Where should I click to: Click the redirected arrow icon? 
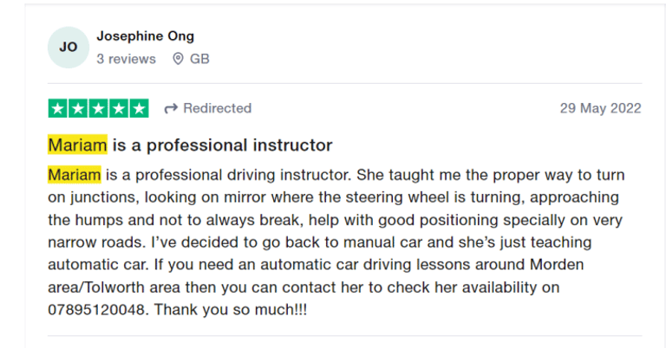click(171, 108)
